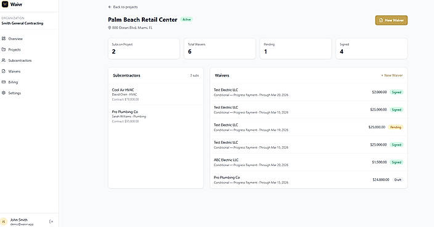
Task: Click the Waivers panel heading
Action: click(x=222, y=75)
